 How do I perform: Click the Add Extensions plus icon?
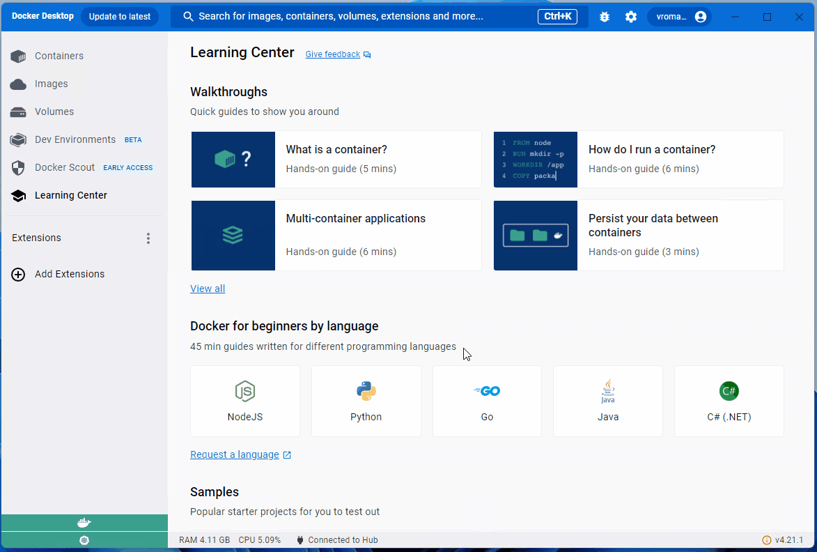click(18, 274)
